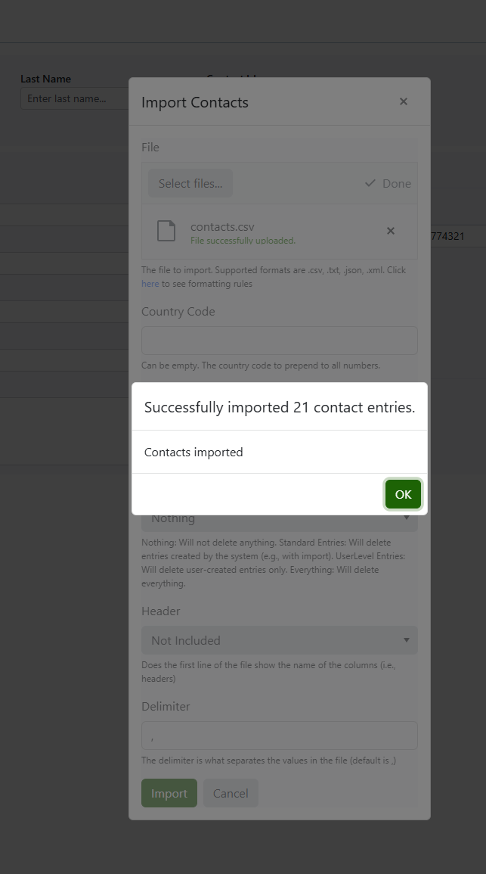Click the 'Contacts imported' message text
486x874 pixels.
[193, 452]
